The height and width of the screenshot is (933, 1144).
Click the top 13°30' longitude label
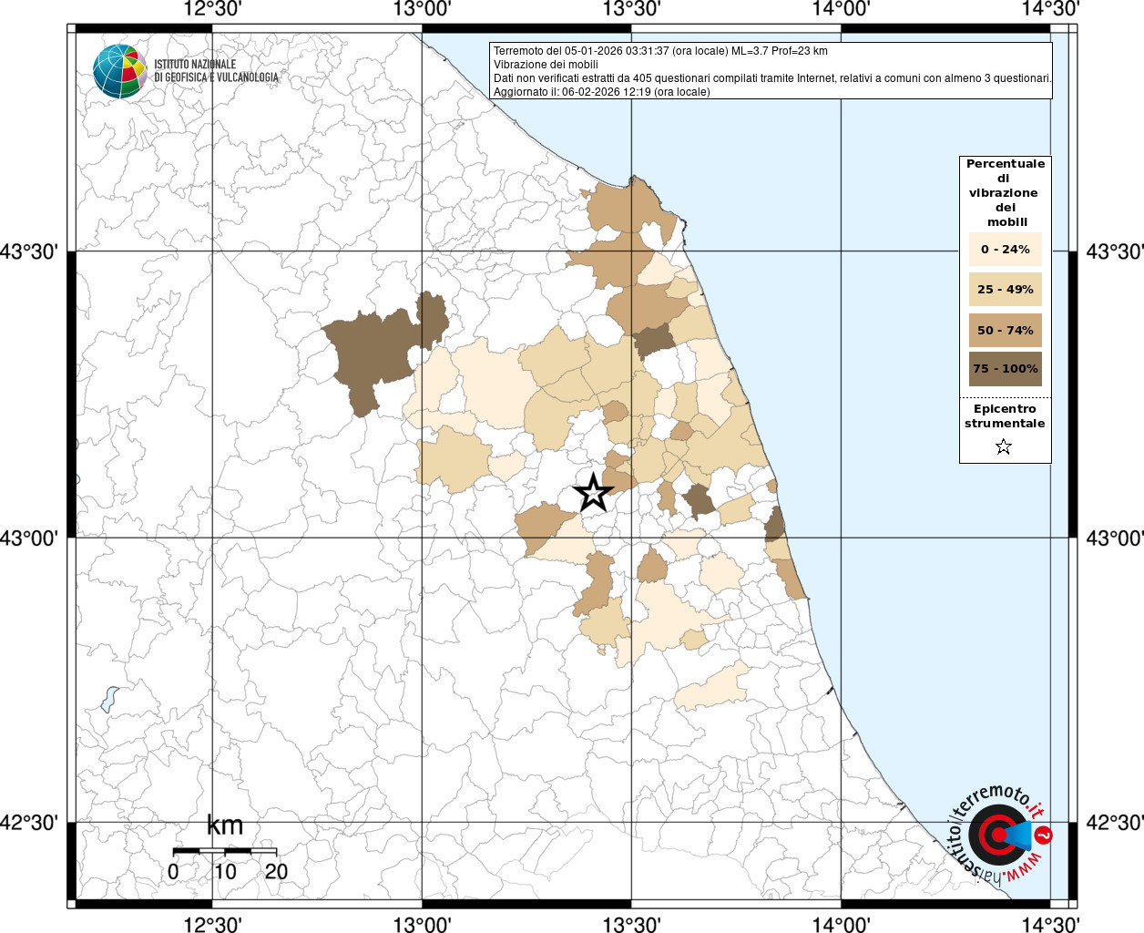pyautogui.click(x=631, y=9)
